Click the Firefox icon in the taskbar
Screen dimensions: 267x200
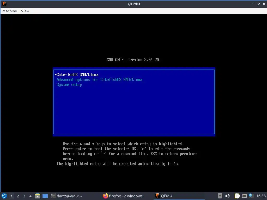105,196
